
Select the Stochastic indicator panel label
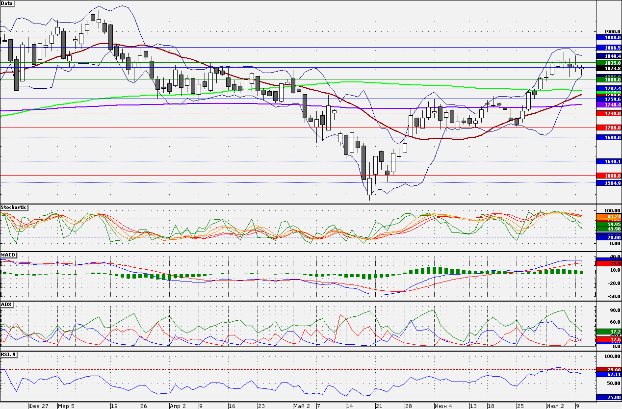[14, 207]
